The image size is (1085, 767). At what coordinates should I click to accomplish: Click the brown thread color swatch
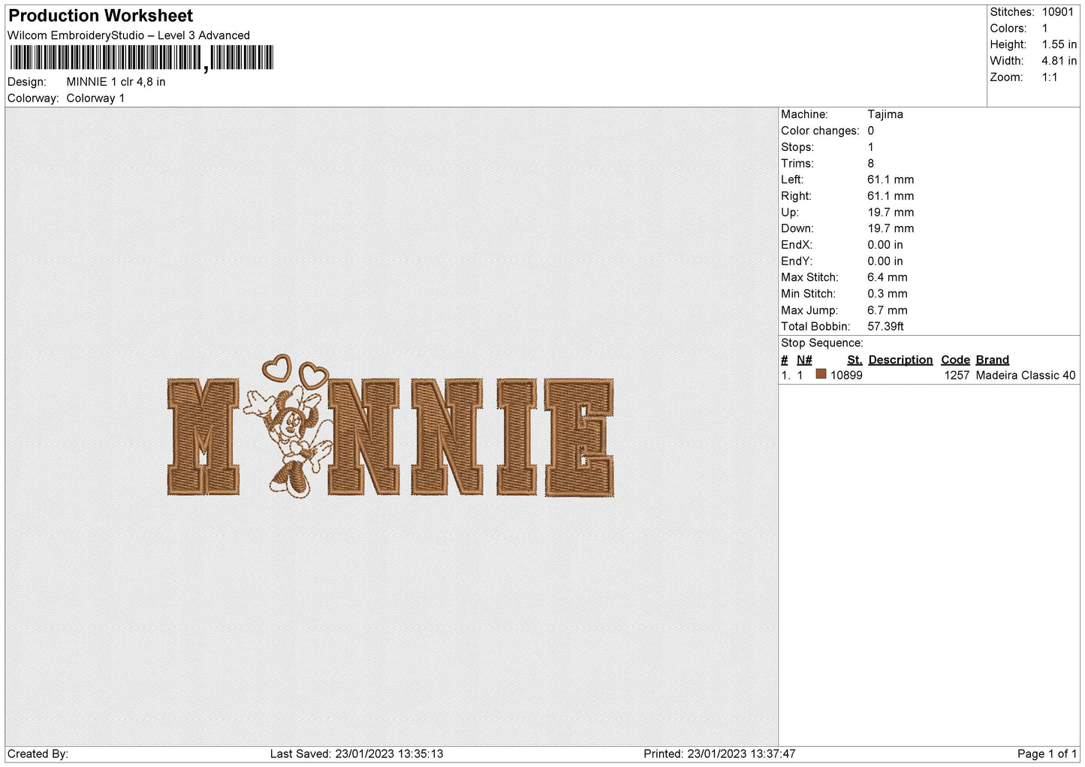pos(821,374)
